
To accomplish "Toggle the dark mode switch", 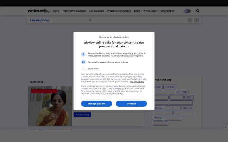I will coord(187,11).
